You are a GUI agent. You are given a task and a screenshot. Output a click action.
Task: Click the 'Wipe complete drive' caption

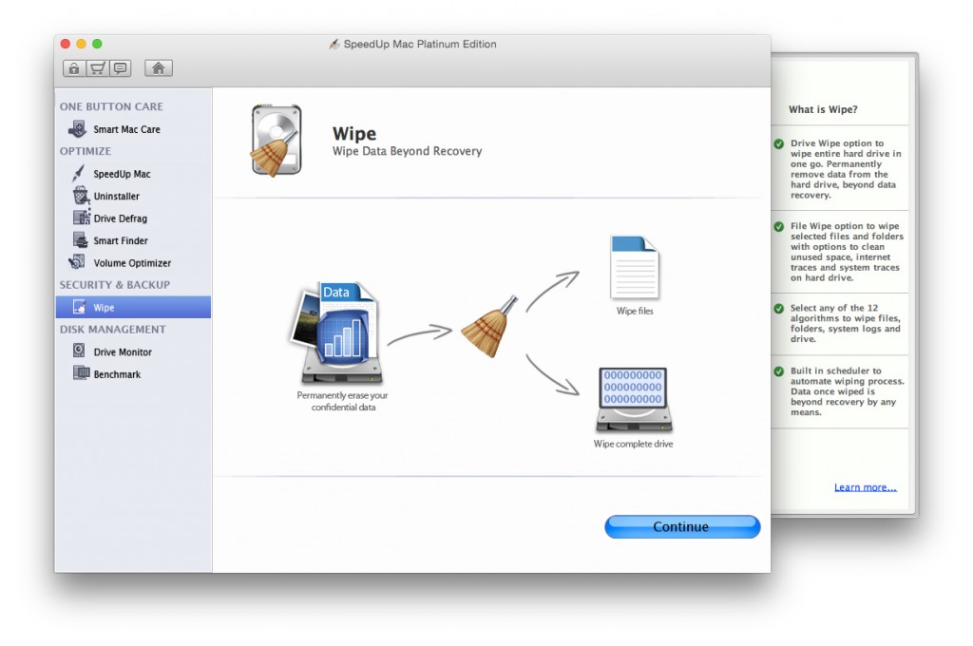pos(633,444)
